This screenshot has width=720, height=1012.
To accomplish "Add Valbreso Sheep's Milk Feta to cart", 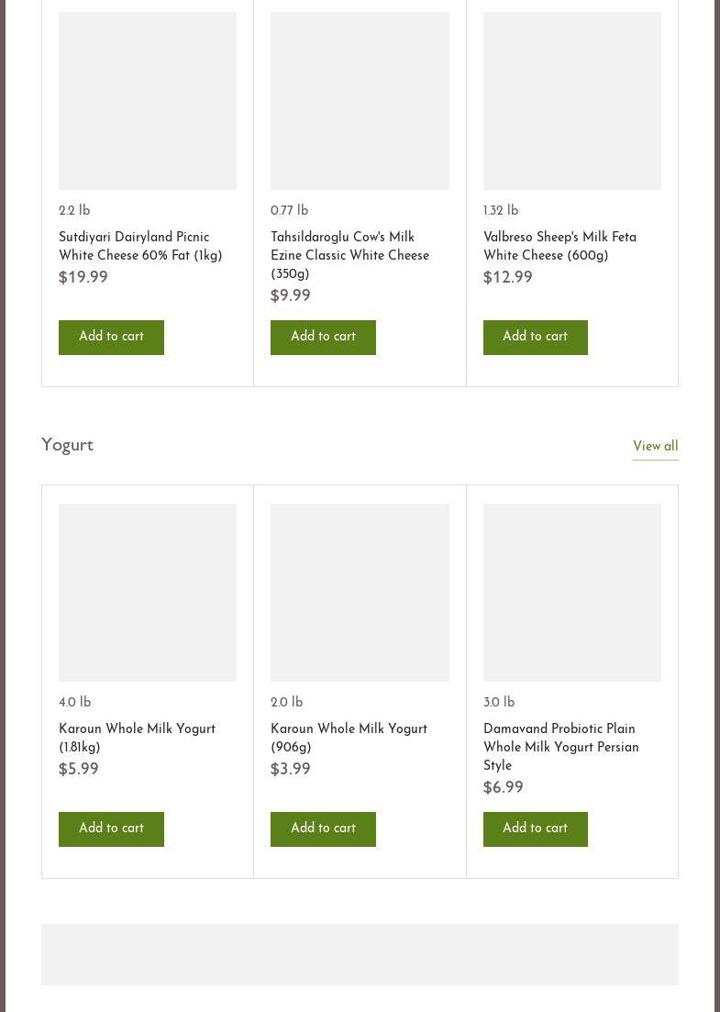I will (x=535, y=337).
